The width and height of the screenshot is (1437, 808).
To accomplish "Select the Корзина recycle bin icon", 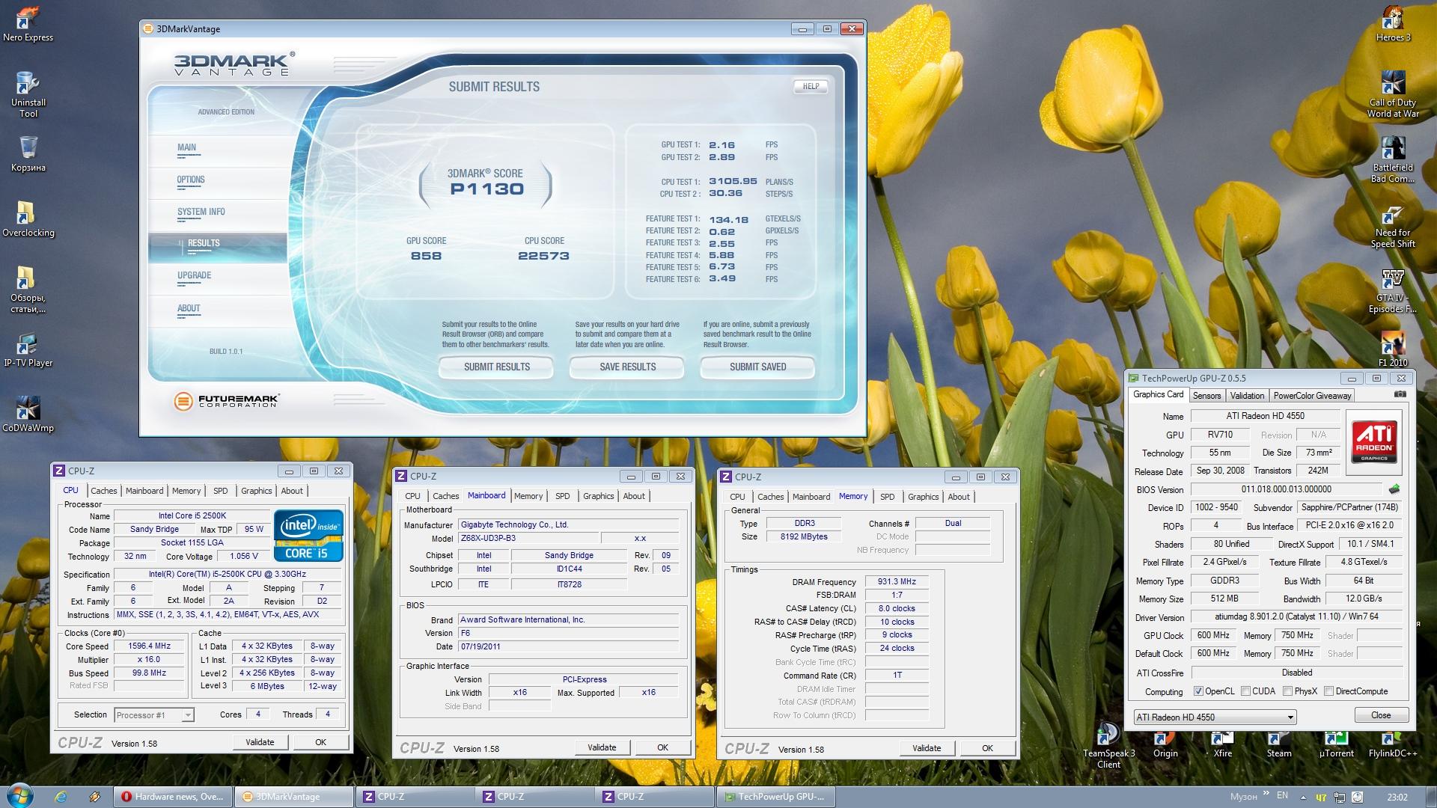I will click(28, 154).
